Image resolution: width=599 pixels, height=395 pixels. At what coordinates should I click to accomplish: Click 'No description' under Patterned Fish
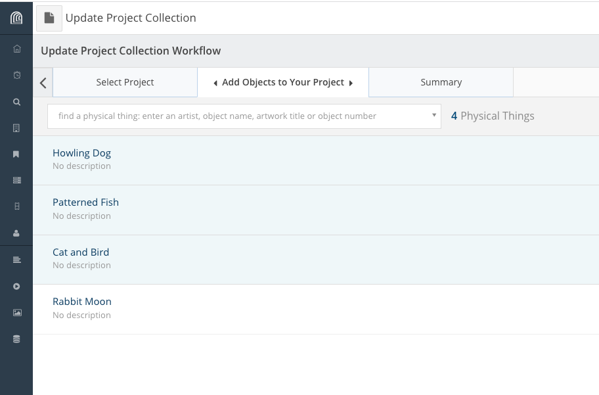pyautogui.click(x=81, y=216)
